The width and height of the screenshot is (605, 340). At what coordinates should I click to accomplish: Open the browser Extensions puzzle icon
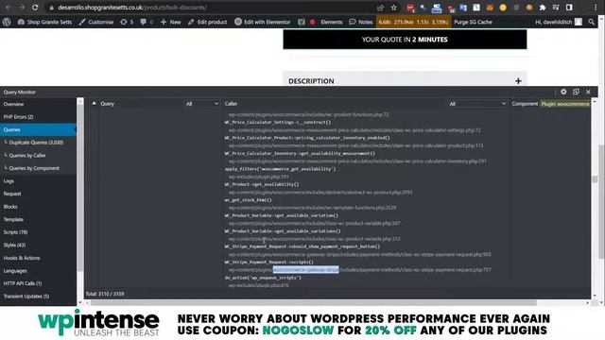tap(543, 8)
